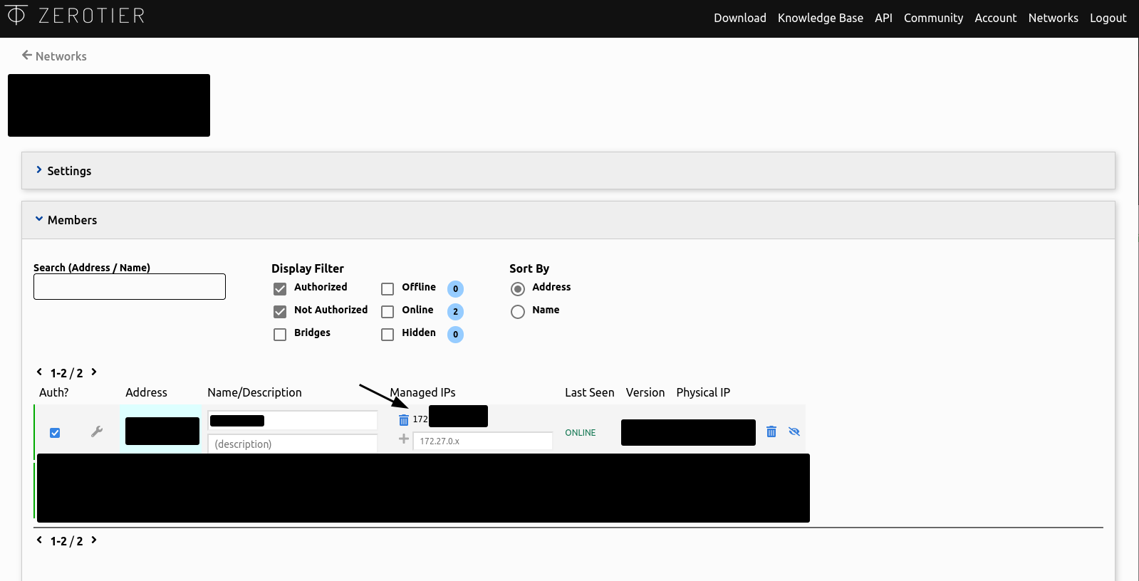The width and height of the screenshot is (1139, 581).
Task: Uncheck the Auth checkbox for the online member
Action: coord(55,432)
